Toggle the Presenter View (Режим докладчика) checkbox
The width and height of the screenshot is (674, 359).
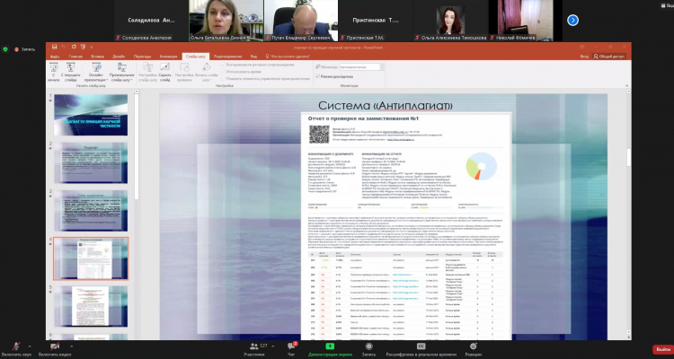click(x=317, y=76)
